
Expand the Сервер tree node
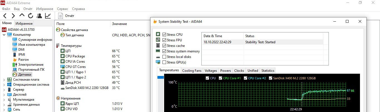(x=4, y=90)
